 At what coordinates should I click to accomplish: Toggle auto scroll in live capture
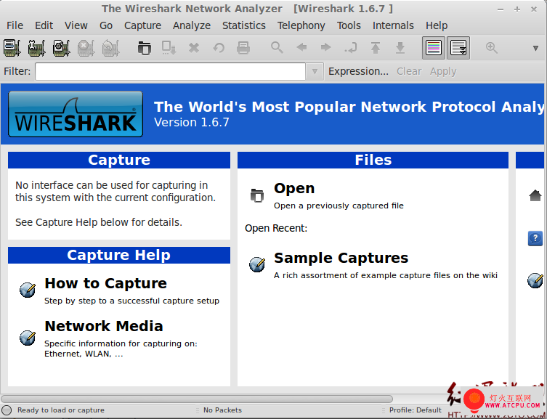tap(458, 48)
